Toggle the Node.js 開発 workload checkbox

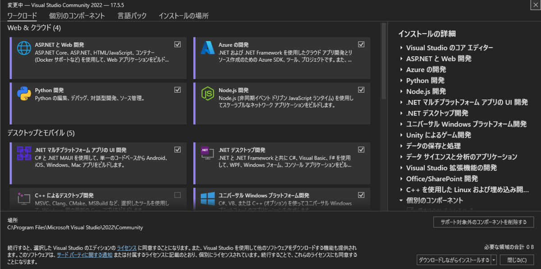(361, 90)
